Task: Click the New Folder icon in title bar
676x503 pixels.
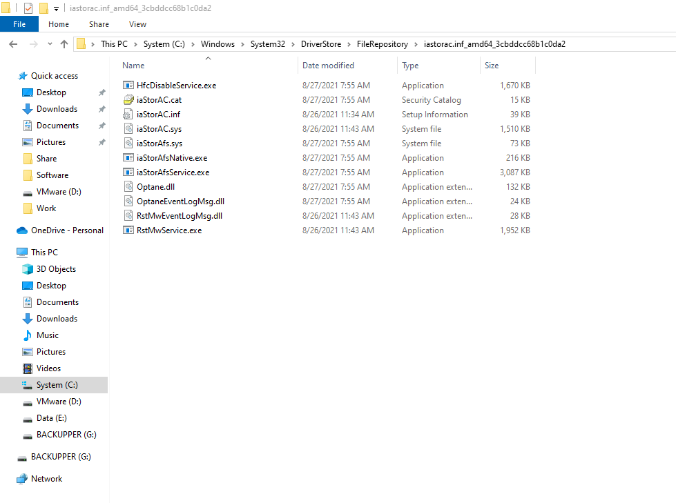Action: pyautogui.click(x=43, y=8)
